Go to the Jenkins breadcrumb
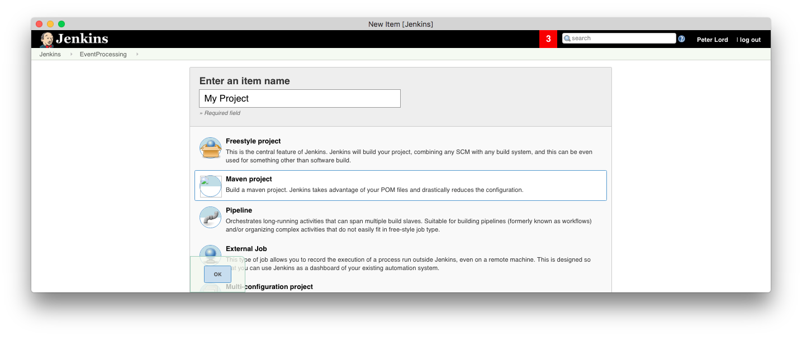The height and width of the screenshot is (337, 802). click(x=50, y=54)
